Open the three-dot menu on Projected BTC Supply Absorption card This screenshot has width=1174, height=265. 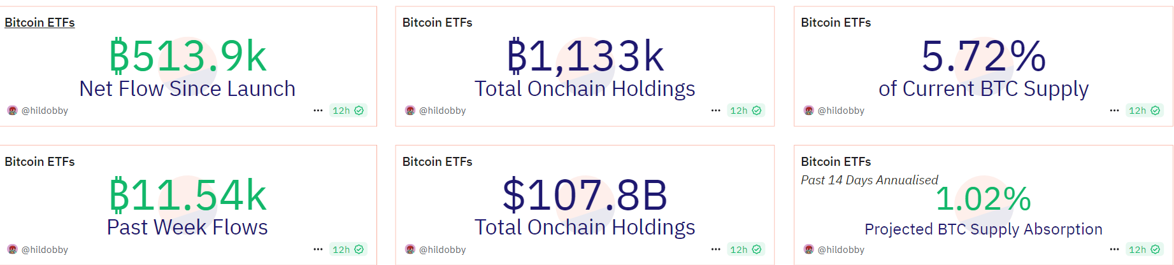(1114, 250)
